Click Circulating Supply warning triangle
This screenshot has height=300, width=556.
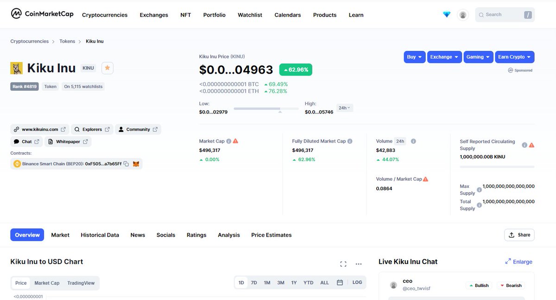click(x=531, y=145)
